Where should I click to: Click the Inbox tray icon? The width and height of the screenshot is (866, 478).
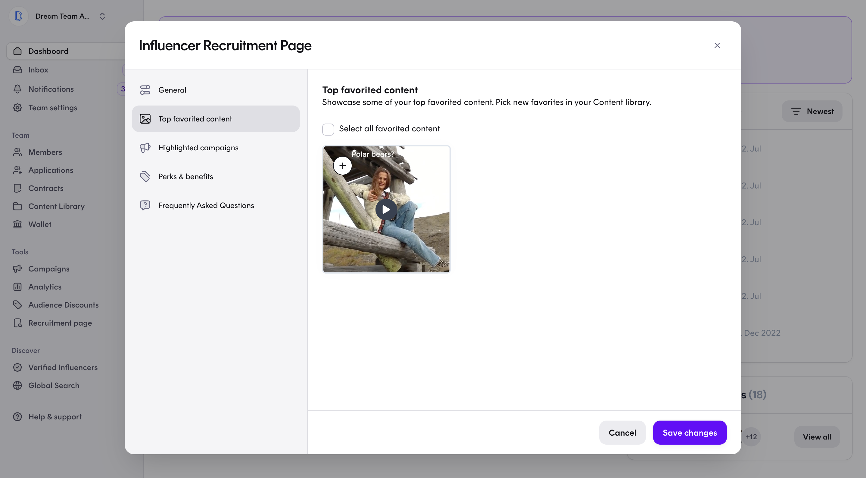17,70
